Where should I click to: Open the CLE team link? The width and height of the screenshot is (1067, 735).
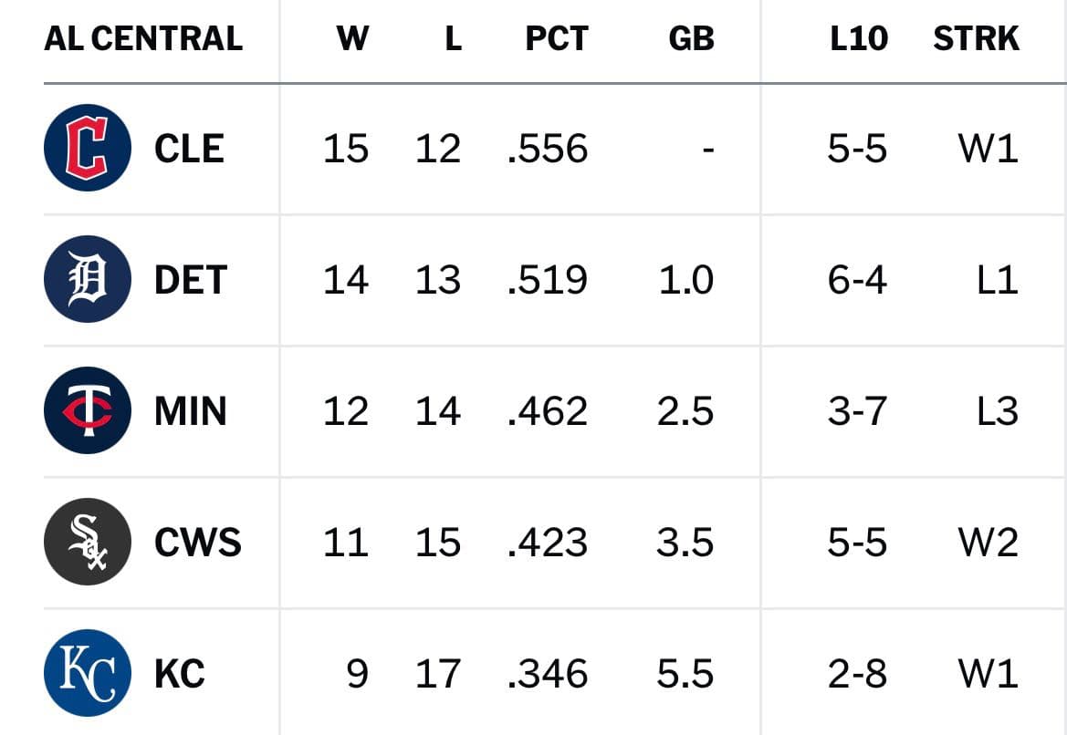coord(189,149)
